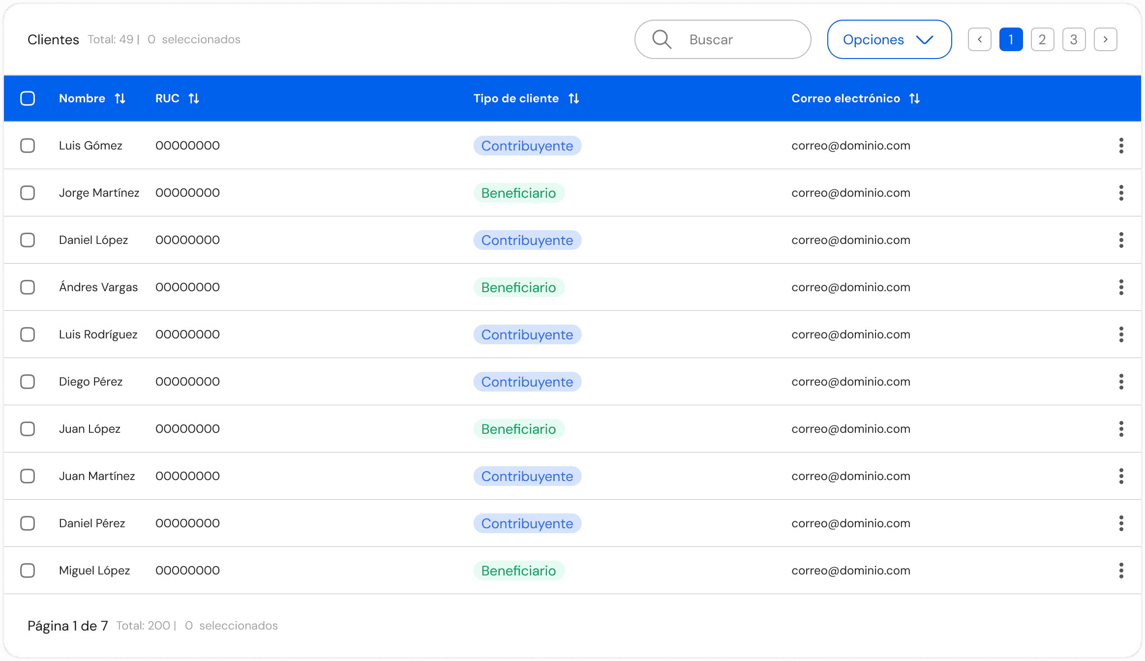The width and height of the screenshot is (1145, 661).
Task: Open the three-dot menu for Diego Pérez
Action: tap(1121, 382)
